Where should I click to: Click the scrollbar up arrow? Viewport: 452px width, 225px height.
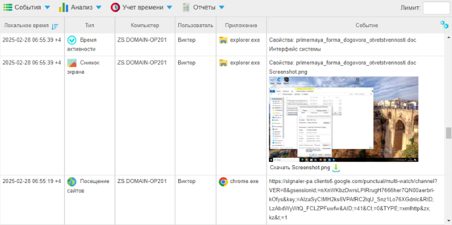[448, 37]
